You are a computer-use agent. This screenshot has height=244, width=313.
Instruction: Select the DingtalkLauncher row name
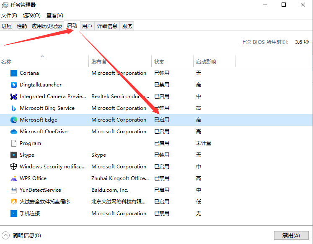click(x=41, y=85)
